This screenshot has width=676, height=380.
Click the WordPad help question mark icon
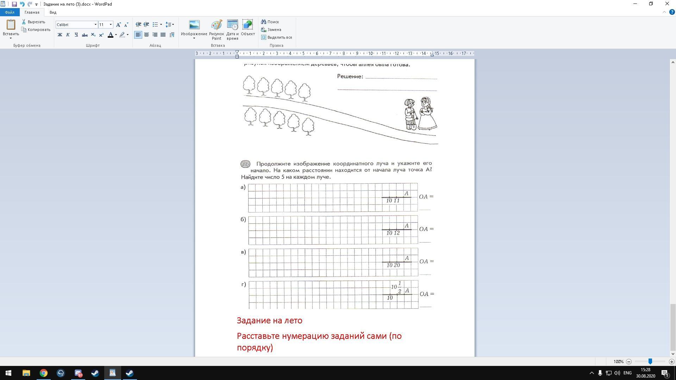coord(672,12)
